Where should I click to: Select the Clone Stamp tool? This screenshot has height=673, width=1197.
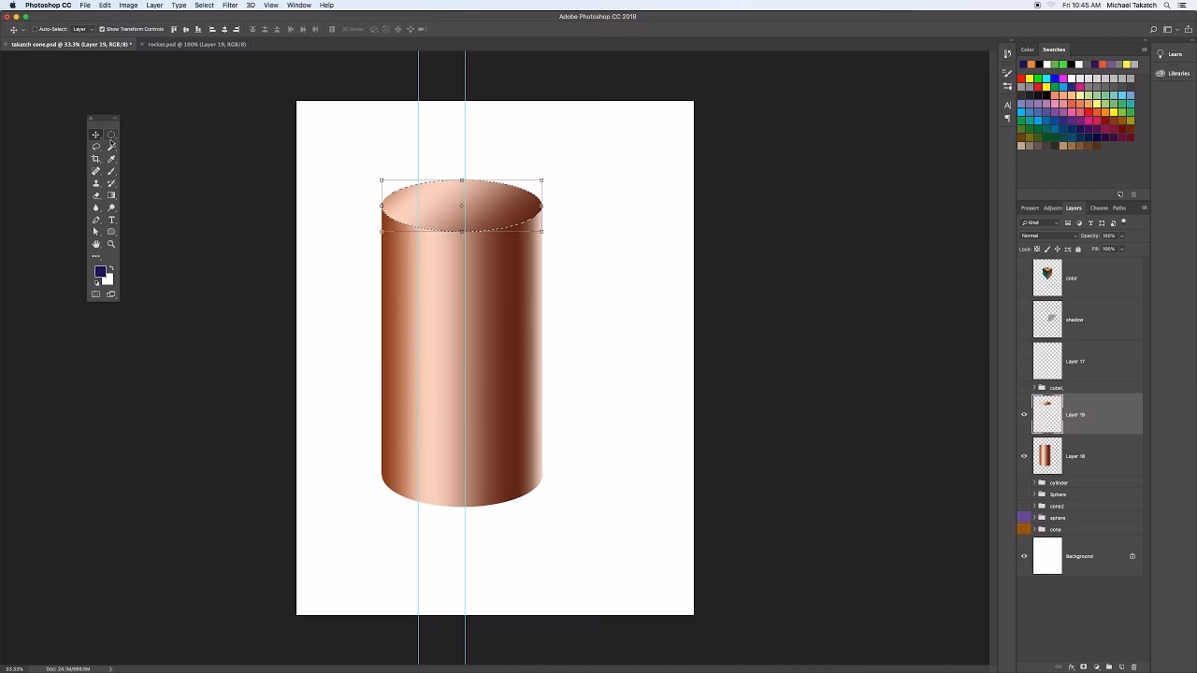pos(95,183)
